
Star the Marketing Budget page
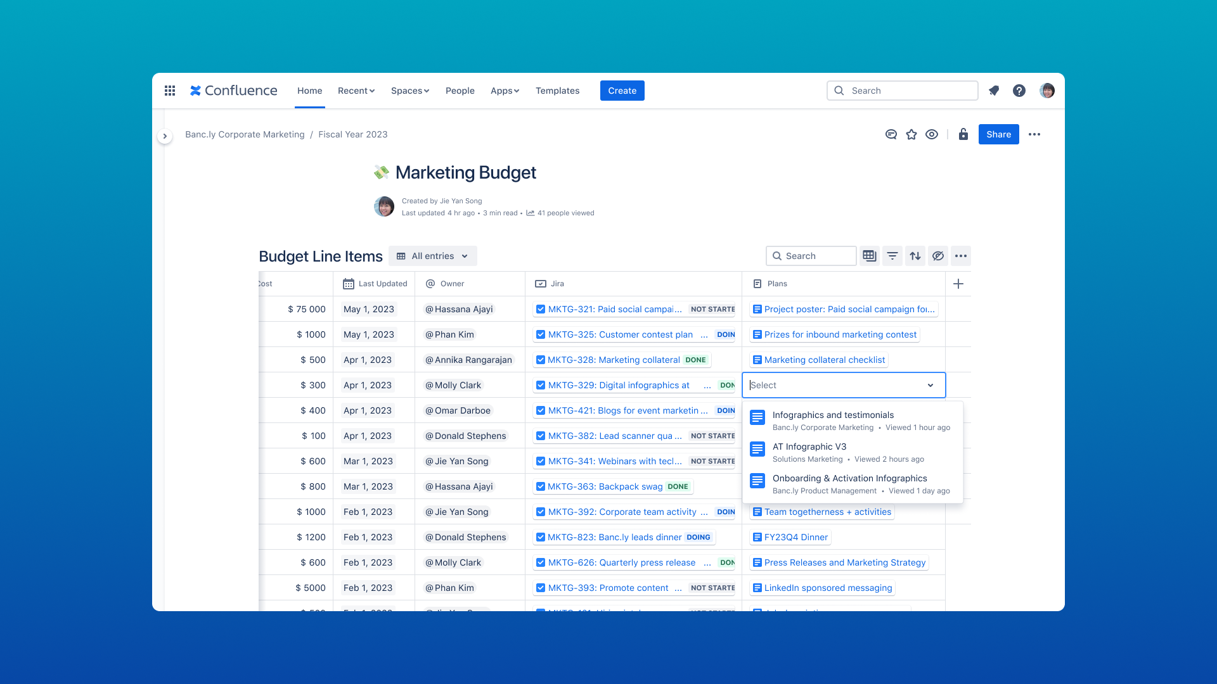coord(911,134)
